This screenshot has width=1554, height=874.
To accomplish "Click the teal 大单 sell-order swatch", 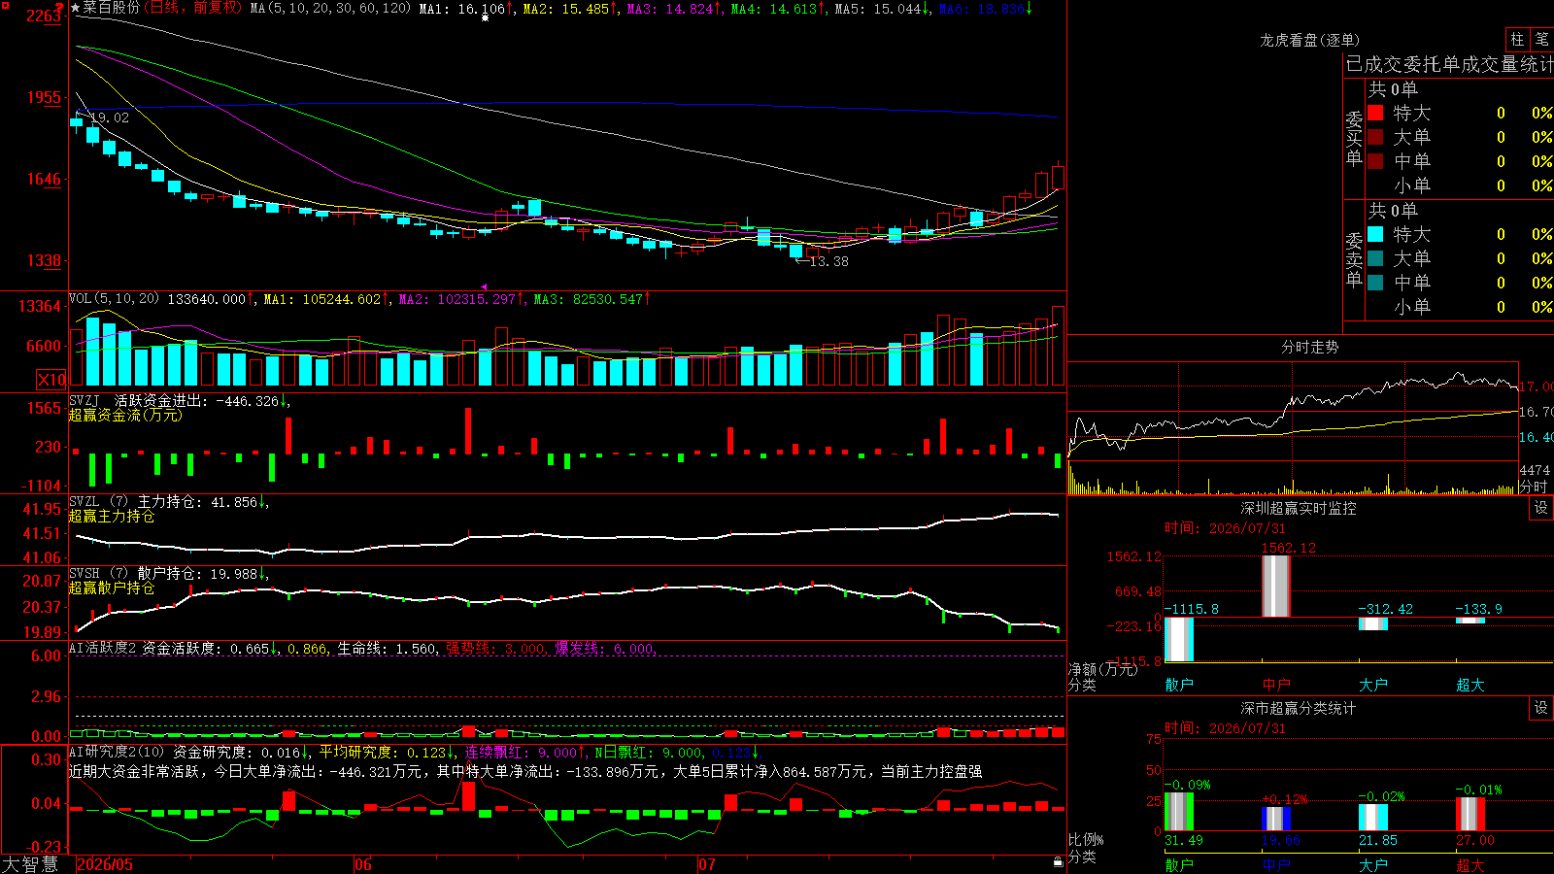I will [x=1375, y=258].
